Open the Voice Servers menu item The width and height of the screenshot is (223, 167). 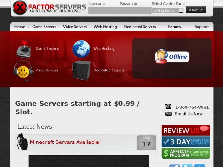click(75, 27)
